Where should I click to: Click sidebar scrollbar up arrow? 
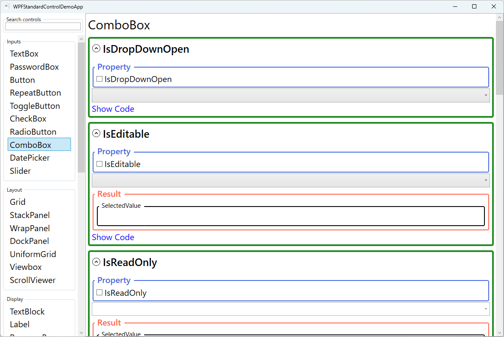[81, 39]
